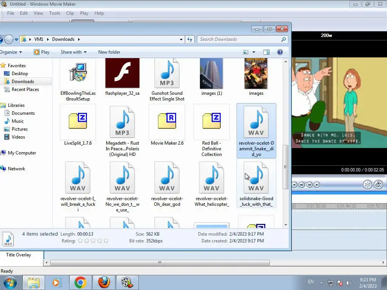Click New folder button
This screenshot has width=387, height=290.
(109, 52)
